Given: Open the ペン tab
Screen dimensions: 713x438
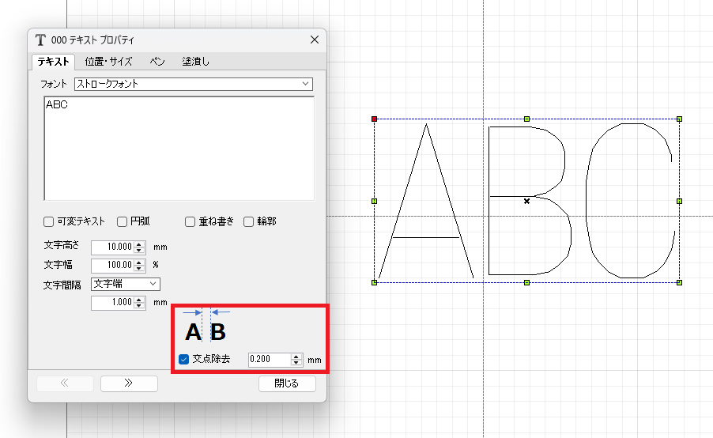Looking at the screenshot, I should pos(157,62).
